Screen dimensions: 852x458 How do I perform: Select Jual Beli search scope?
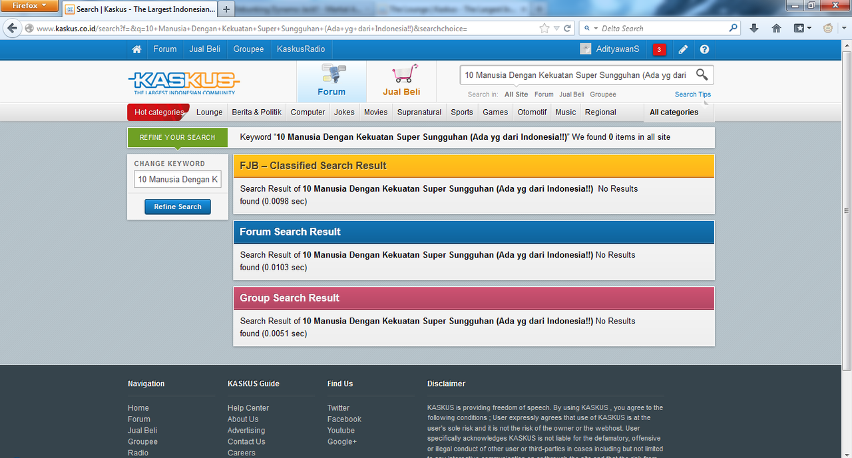[x=572, y=95]
